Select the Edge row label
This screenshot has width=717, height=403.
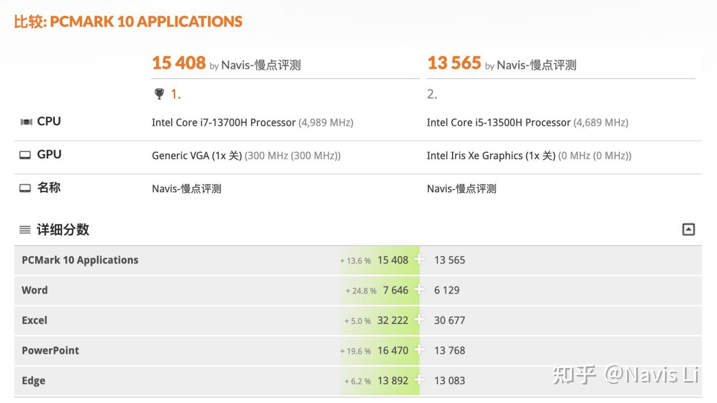(33, 381)
